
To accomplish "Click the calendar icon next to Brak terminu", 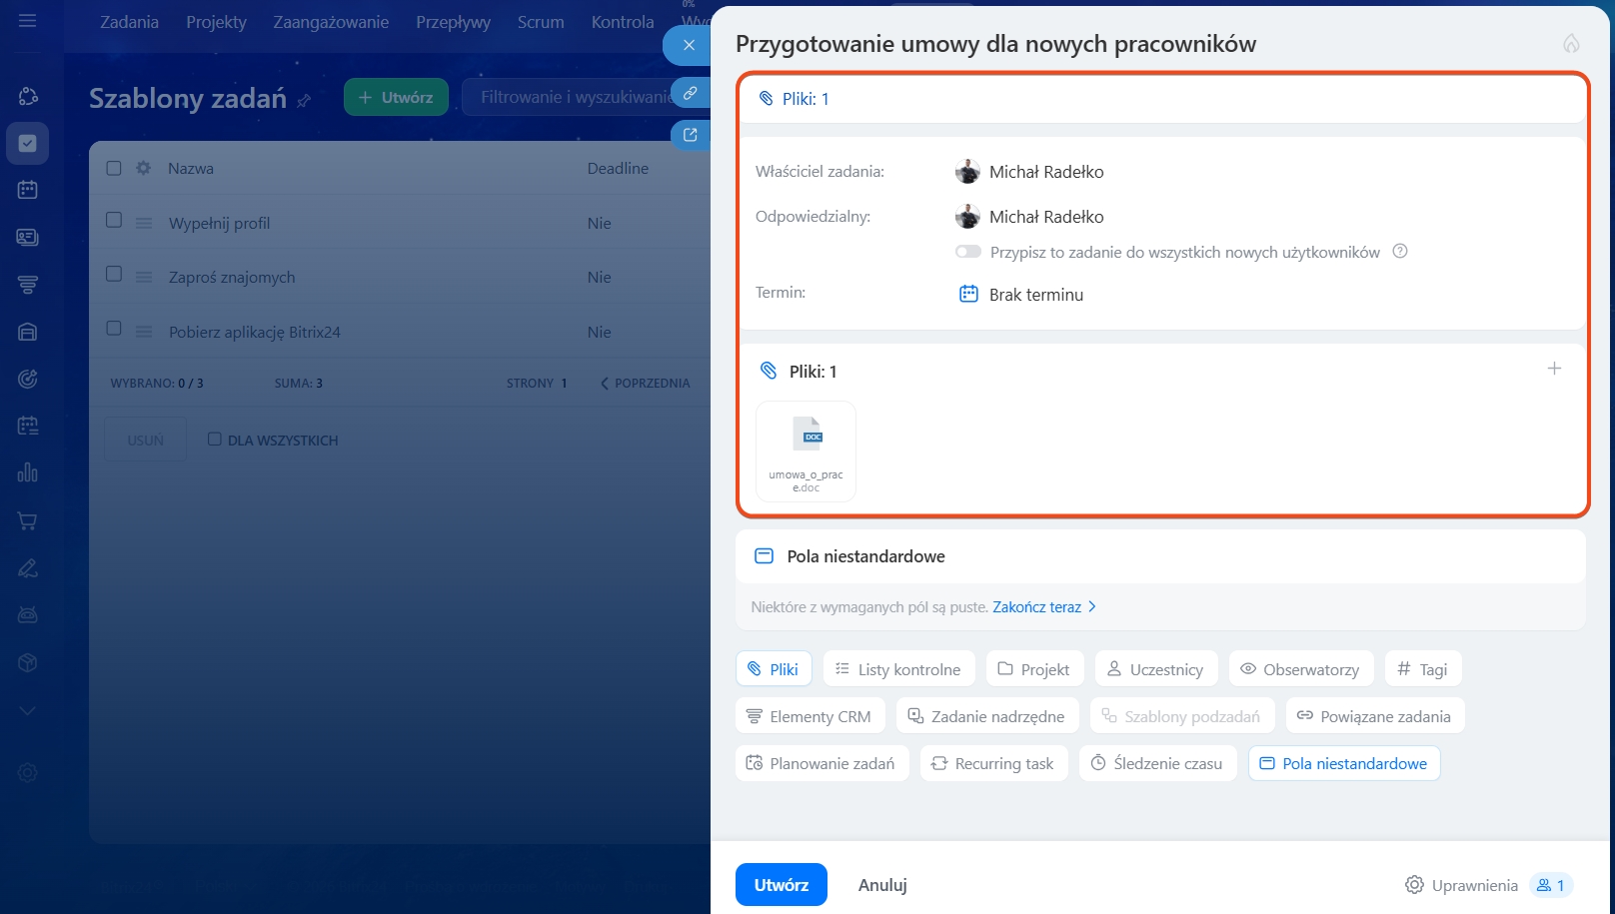I will pos(968,294).
